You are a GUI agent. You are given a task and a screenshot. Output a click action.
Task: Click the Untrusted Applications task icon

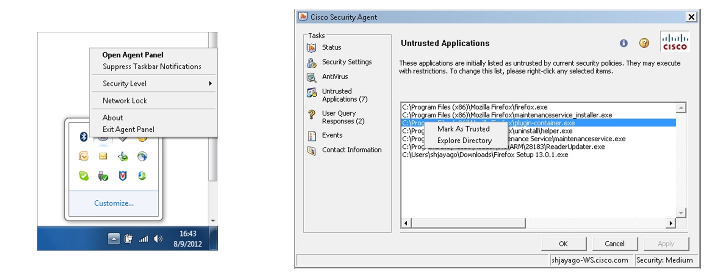coord(312,93)
